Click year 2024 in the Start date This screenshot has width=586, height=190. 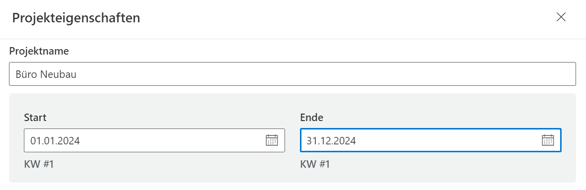click(x=69, y=141)
